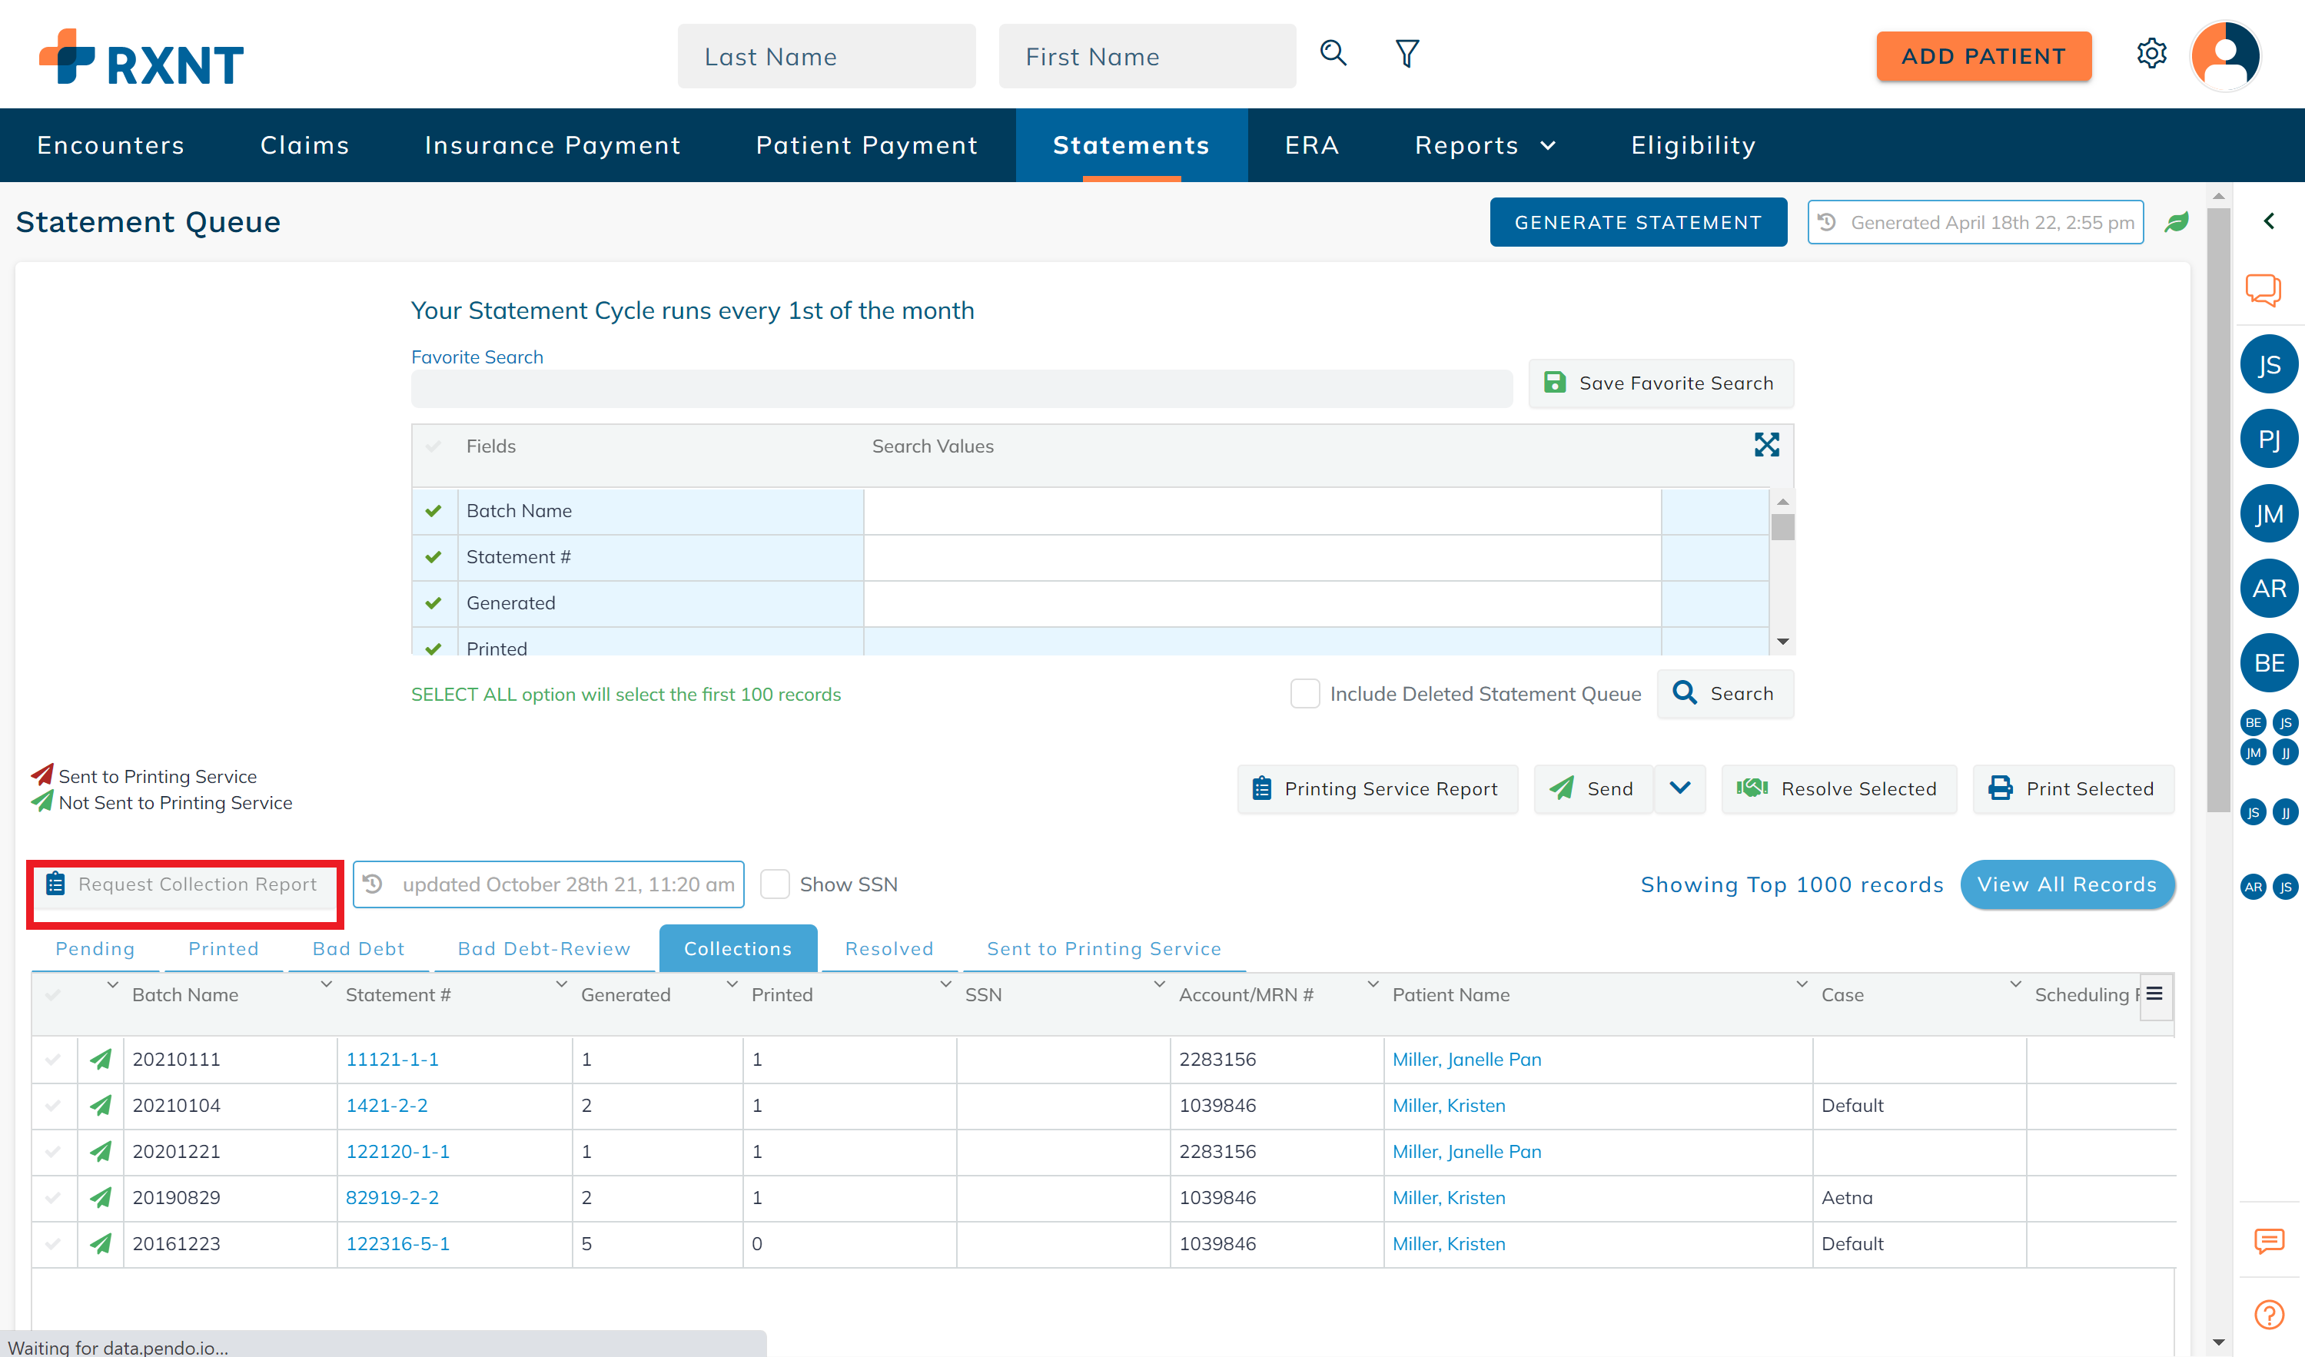Viewport: 2305px width, 1357px height.
Task: Switch to the Bad Debt-Review tab
Action: (x=544, y=948)
